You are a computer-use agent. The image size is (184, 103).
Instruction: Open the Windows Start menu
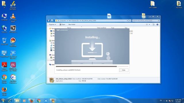[3, 101]
